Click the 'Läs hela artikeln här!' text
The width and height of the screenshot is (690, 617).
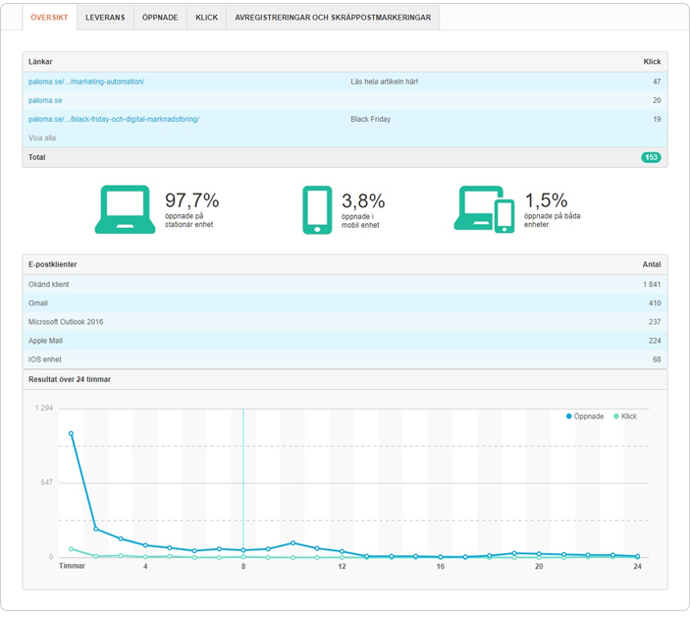384,82
